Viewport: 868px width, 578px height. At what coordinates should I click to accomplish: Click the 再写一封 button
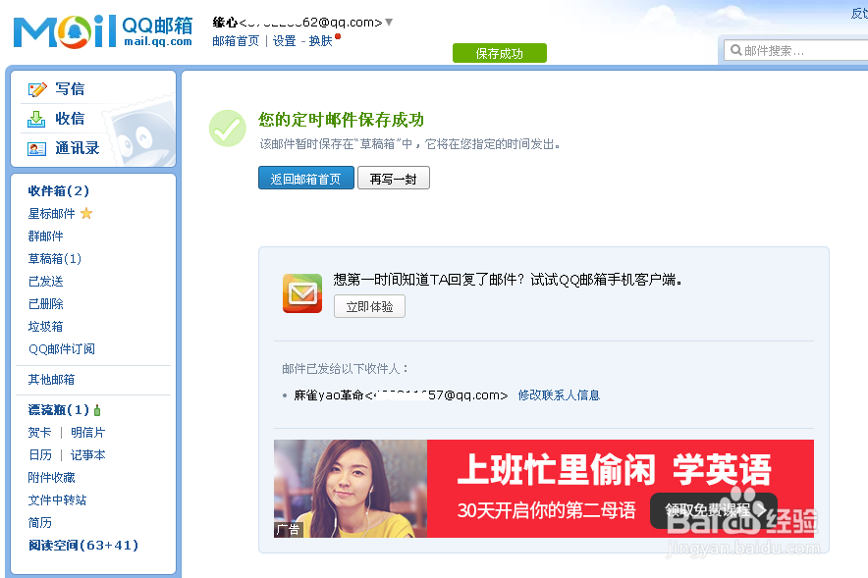click(x=393, y=178)
